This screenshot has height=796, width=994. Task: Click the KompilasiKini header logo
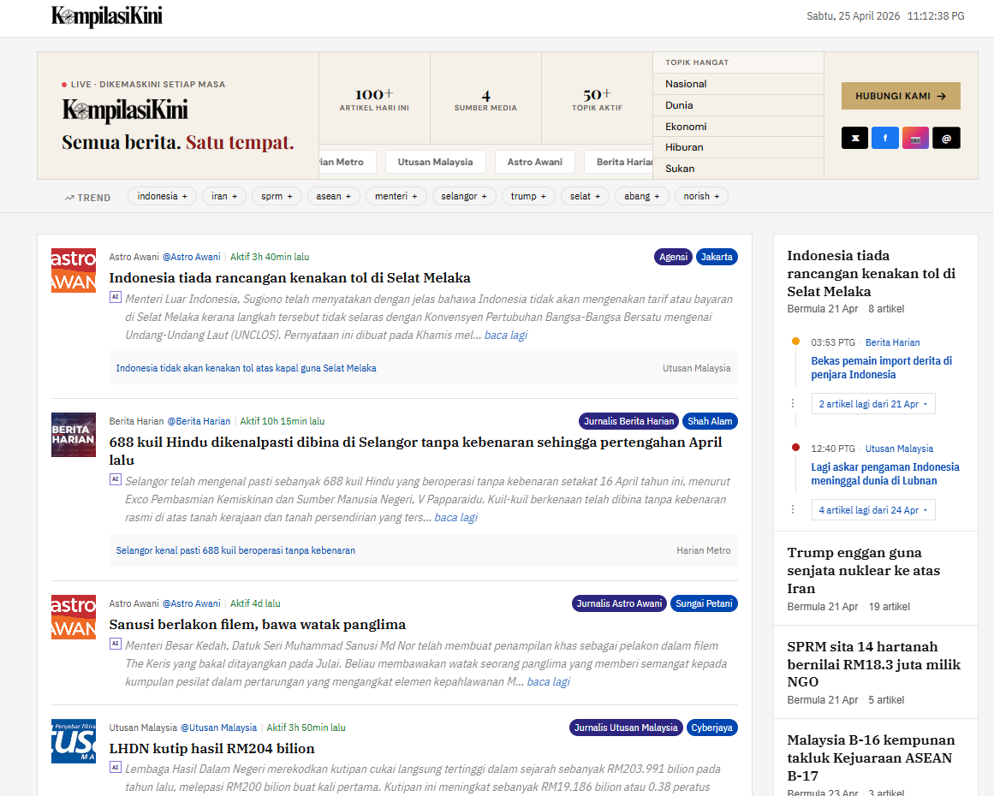[106, 16]
